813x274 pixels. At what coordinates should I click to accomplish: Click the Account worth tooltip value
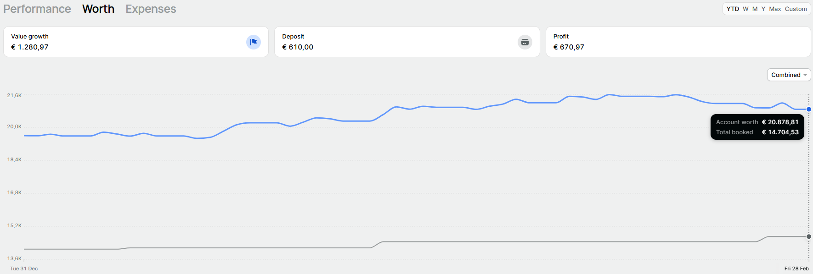coord(781,122)
